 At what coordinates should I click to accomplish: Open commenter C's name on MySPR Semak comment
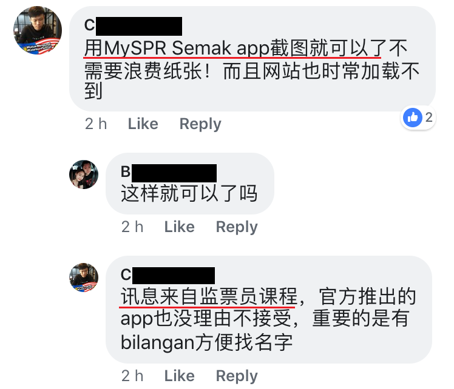coord(133,25)
